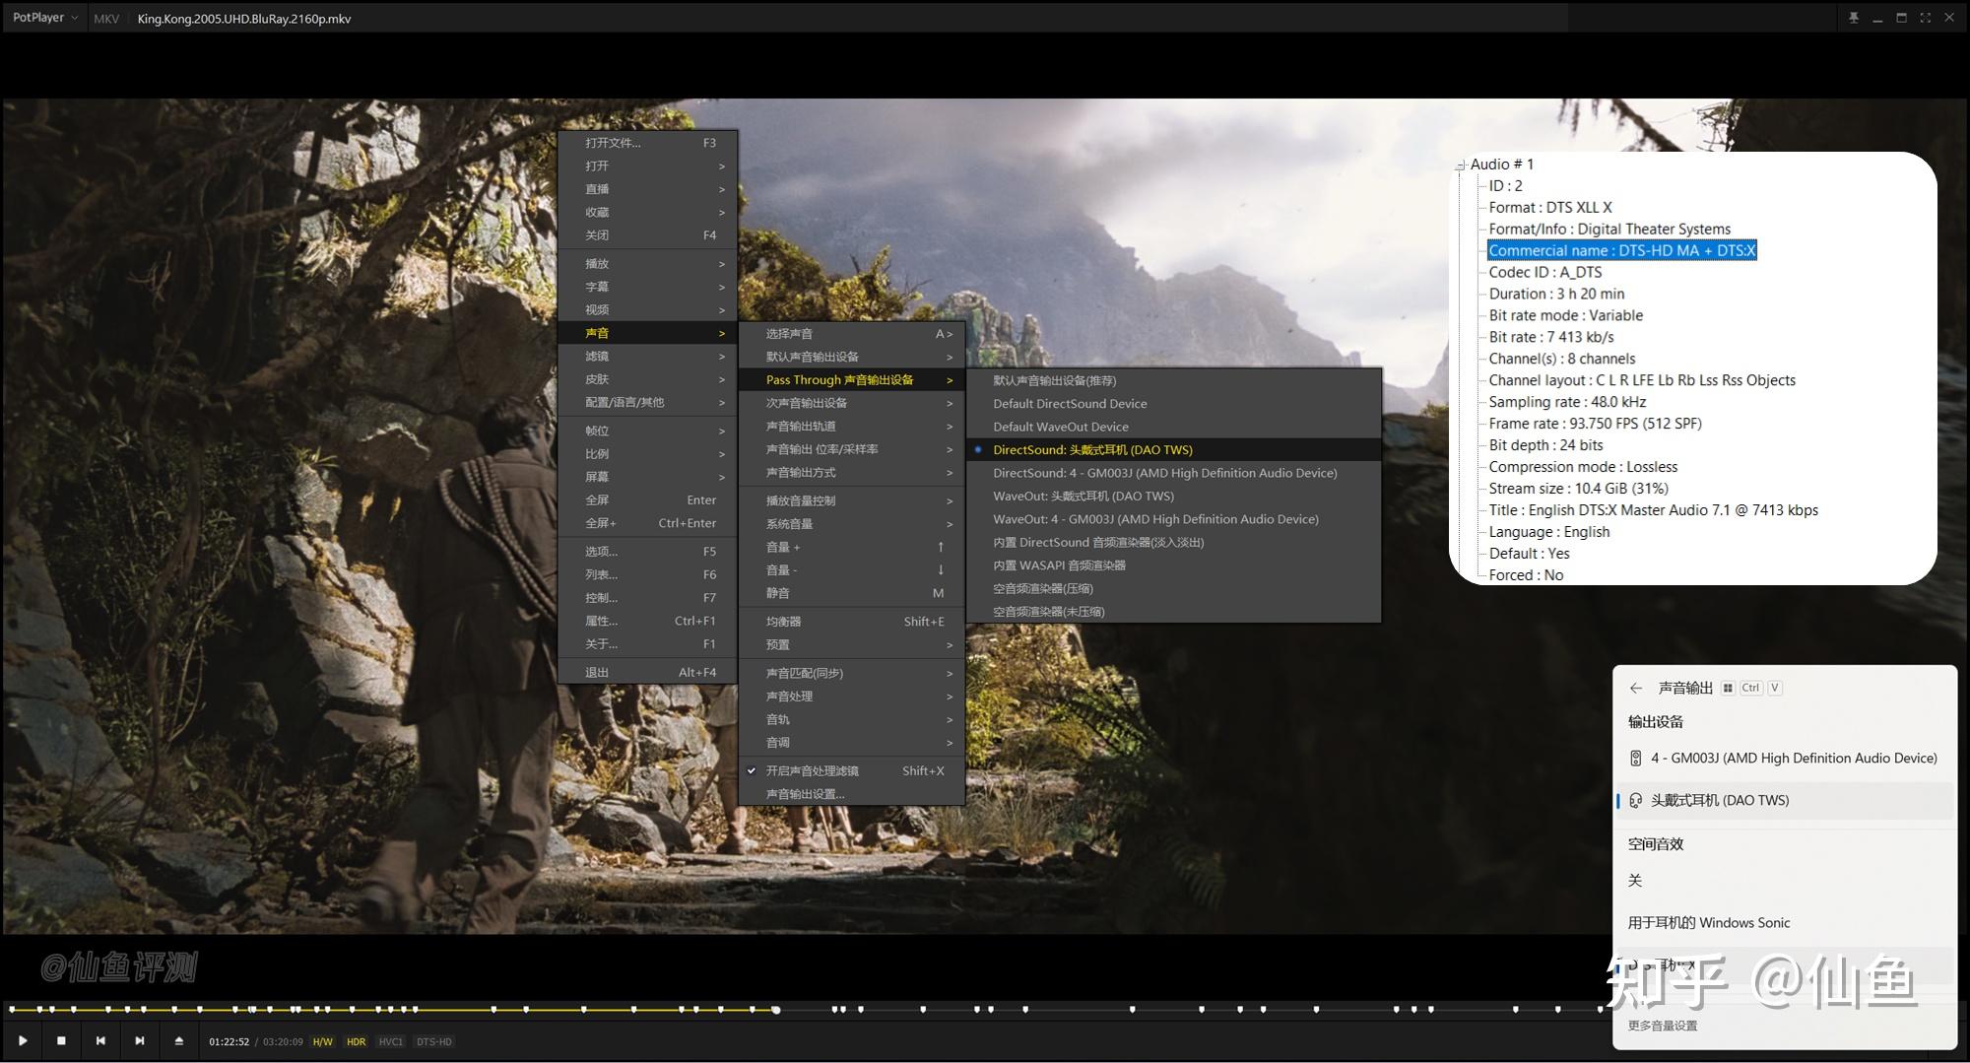
Task: Click the Eject/open file icon
Action: (x=178, y=1040)
